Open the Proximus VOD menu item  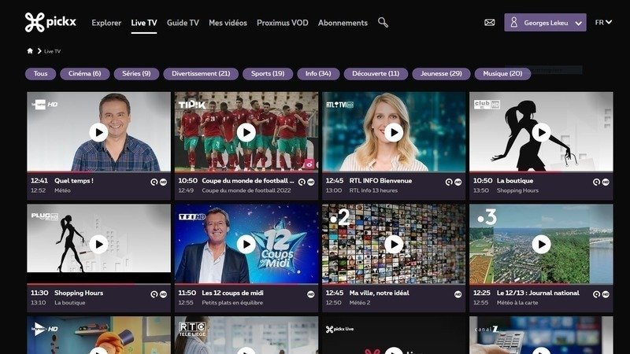(x=283, y=23)
